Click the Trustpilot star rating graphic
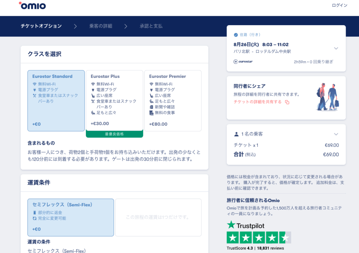Viewport: 359px width, 253px height. tap(259, 238)
